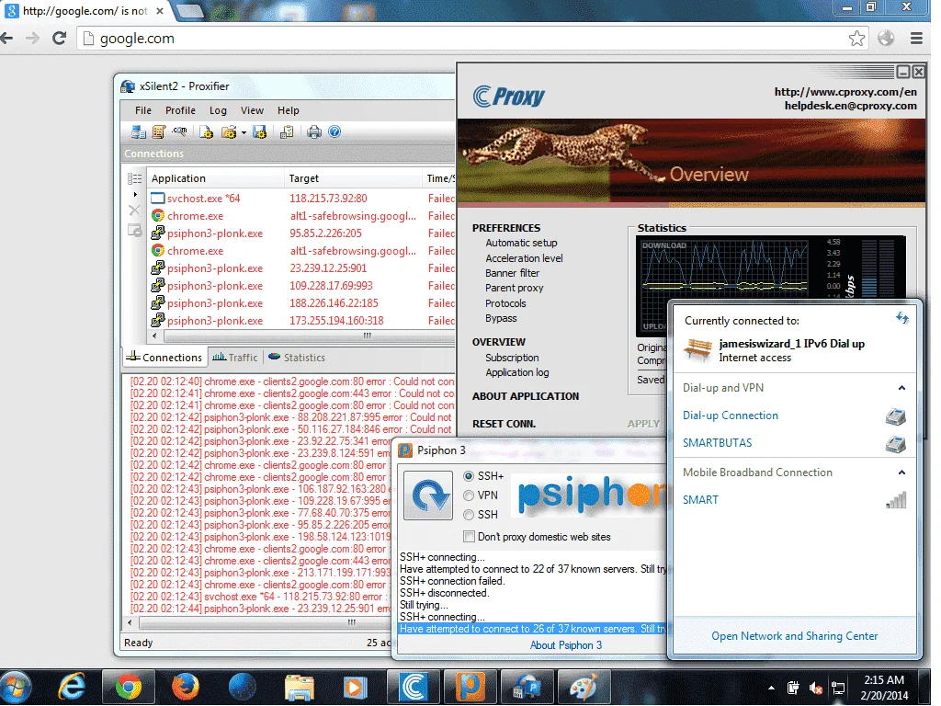The height and width of the screenshot is (706, 941).
Task: Open Protocols setting in CProxy
Action: tap(505, 303)
